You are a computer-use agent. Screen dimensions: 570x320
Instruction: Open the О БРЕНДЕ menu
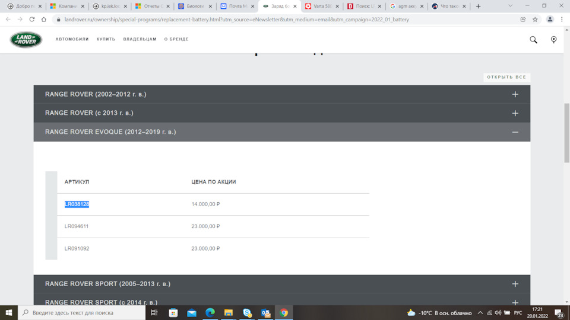[x=176, y=39]
